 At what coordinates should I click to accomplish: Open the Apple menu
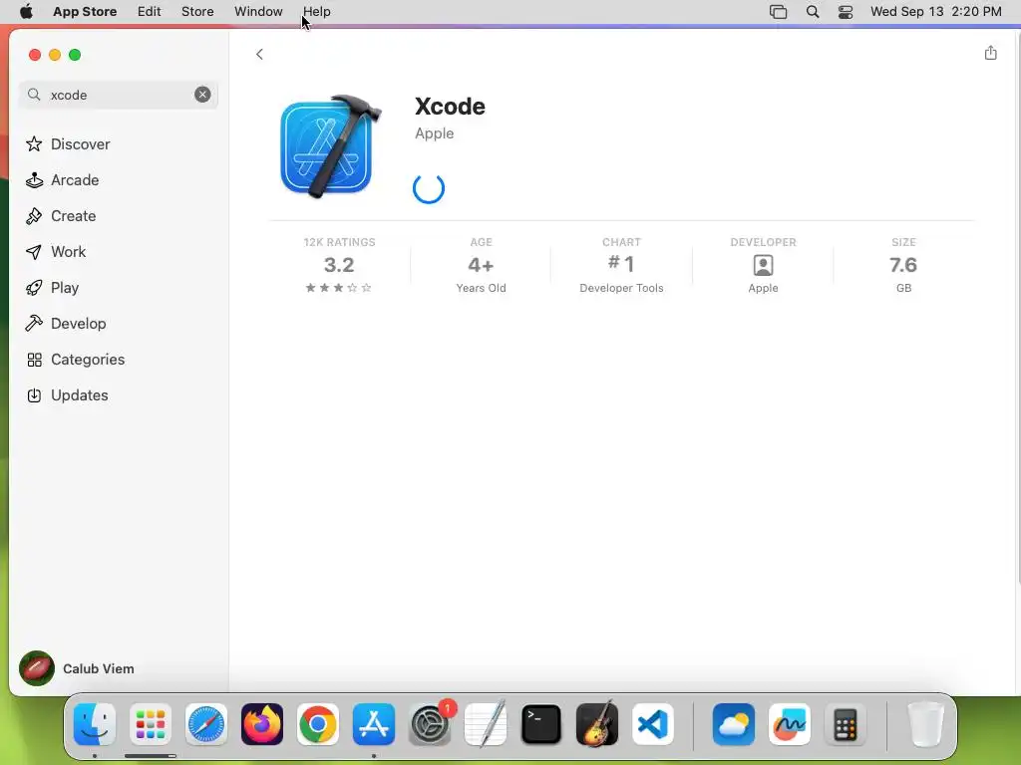26,12
